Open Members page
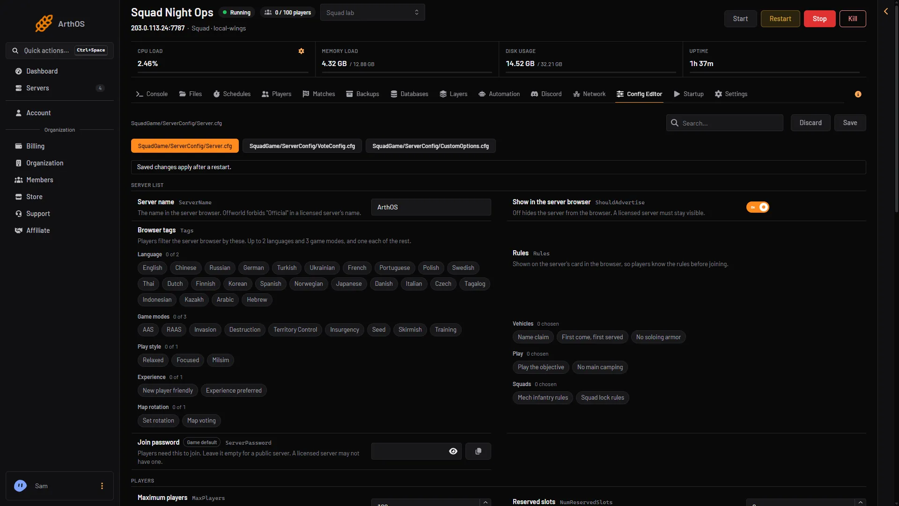 point(59,180)
